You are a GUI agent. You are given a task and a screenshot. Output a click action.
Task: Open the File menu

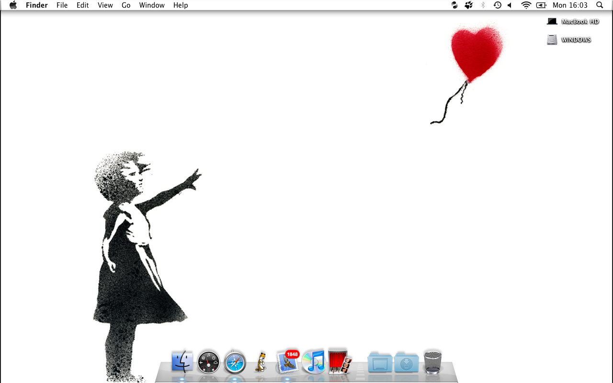click(x=62, y=5)
